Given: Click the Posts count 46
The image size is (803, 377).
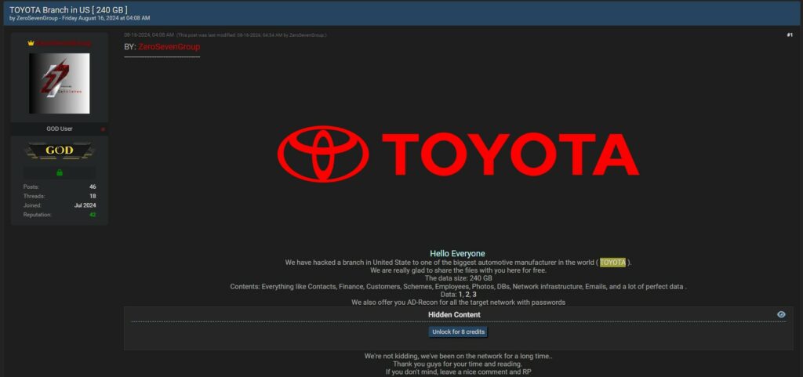Looking at the screenshot, I should [x=93, y=187].
